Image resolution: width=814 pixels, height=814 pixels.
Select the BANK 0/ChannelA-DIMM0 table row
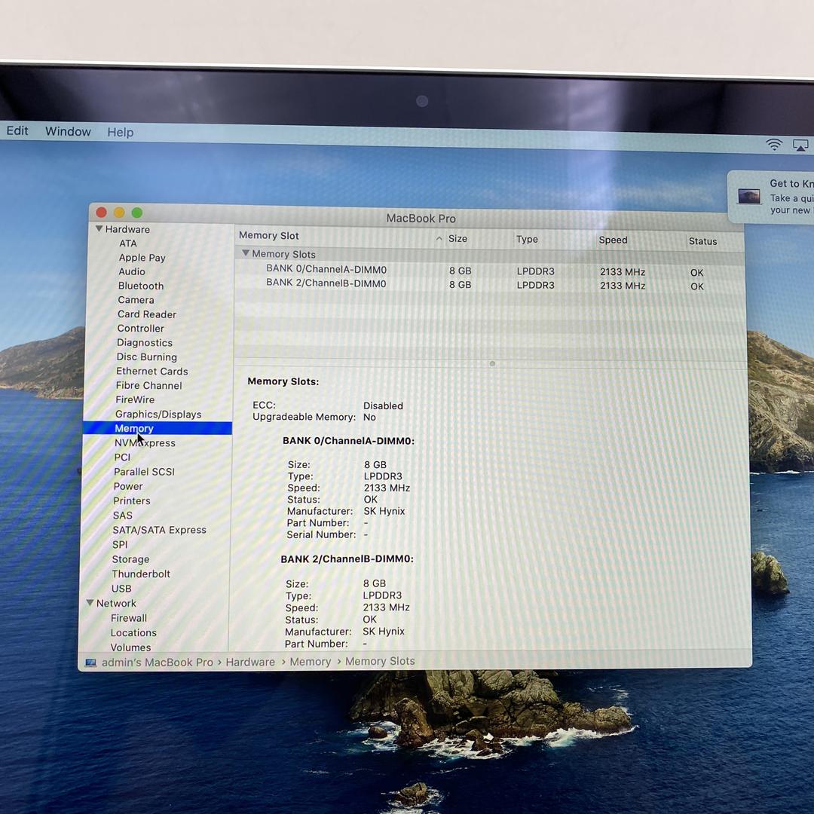489,271
